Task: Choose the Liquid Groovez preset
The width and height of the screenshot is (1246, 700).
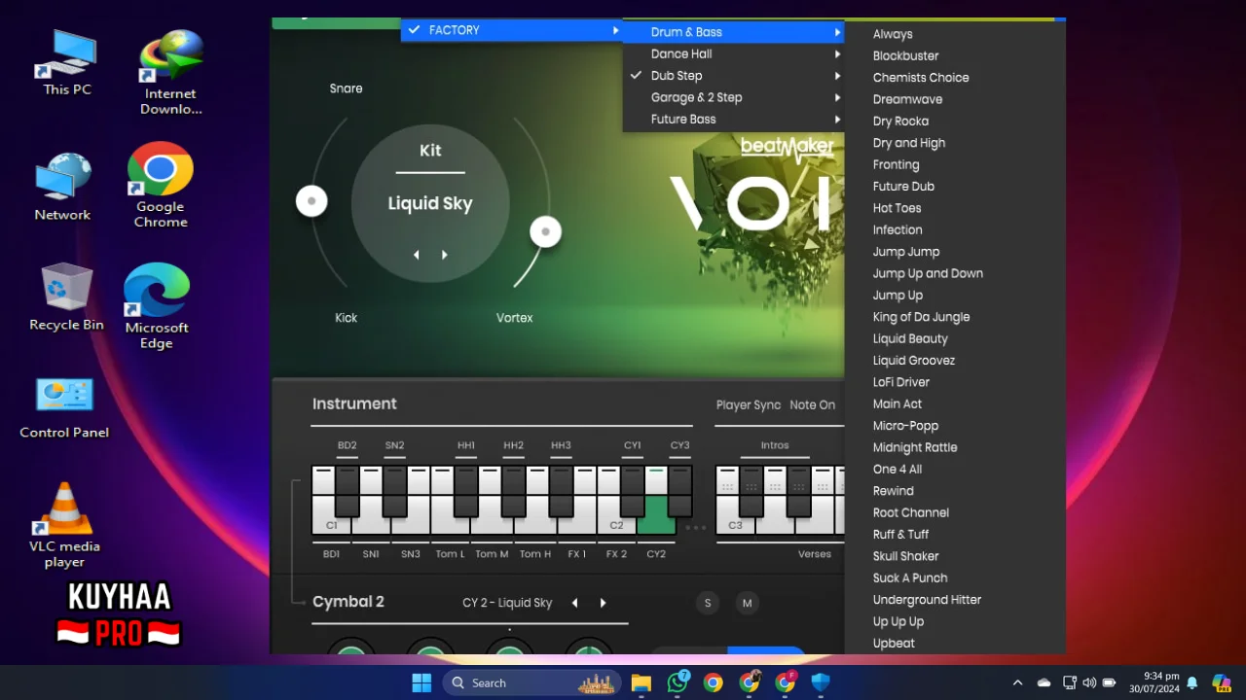Action: pos(914,361)
